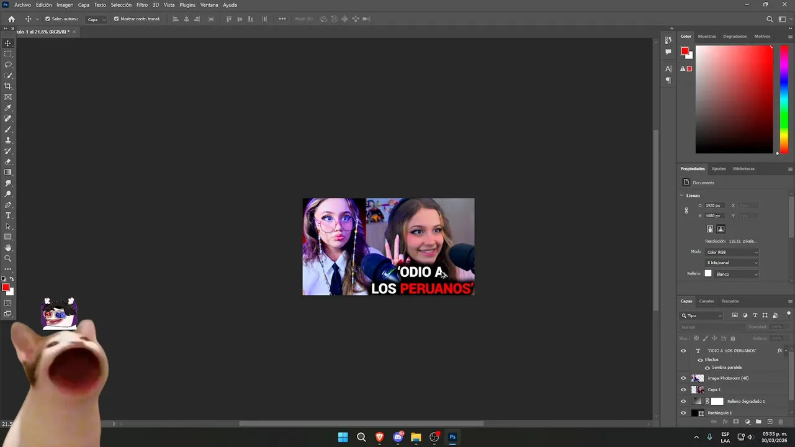Open the Ventana menu
The width and height of the screenshot is (795, 447).
point(209,5)
